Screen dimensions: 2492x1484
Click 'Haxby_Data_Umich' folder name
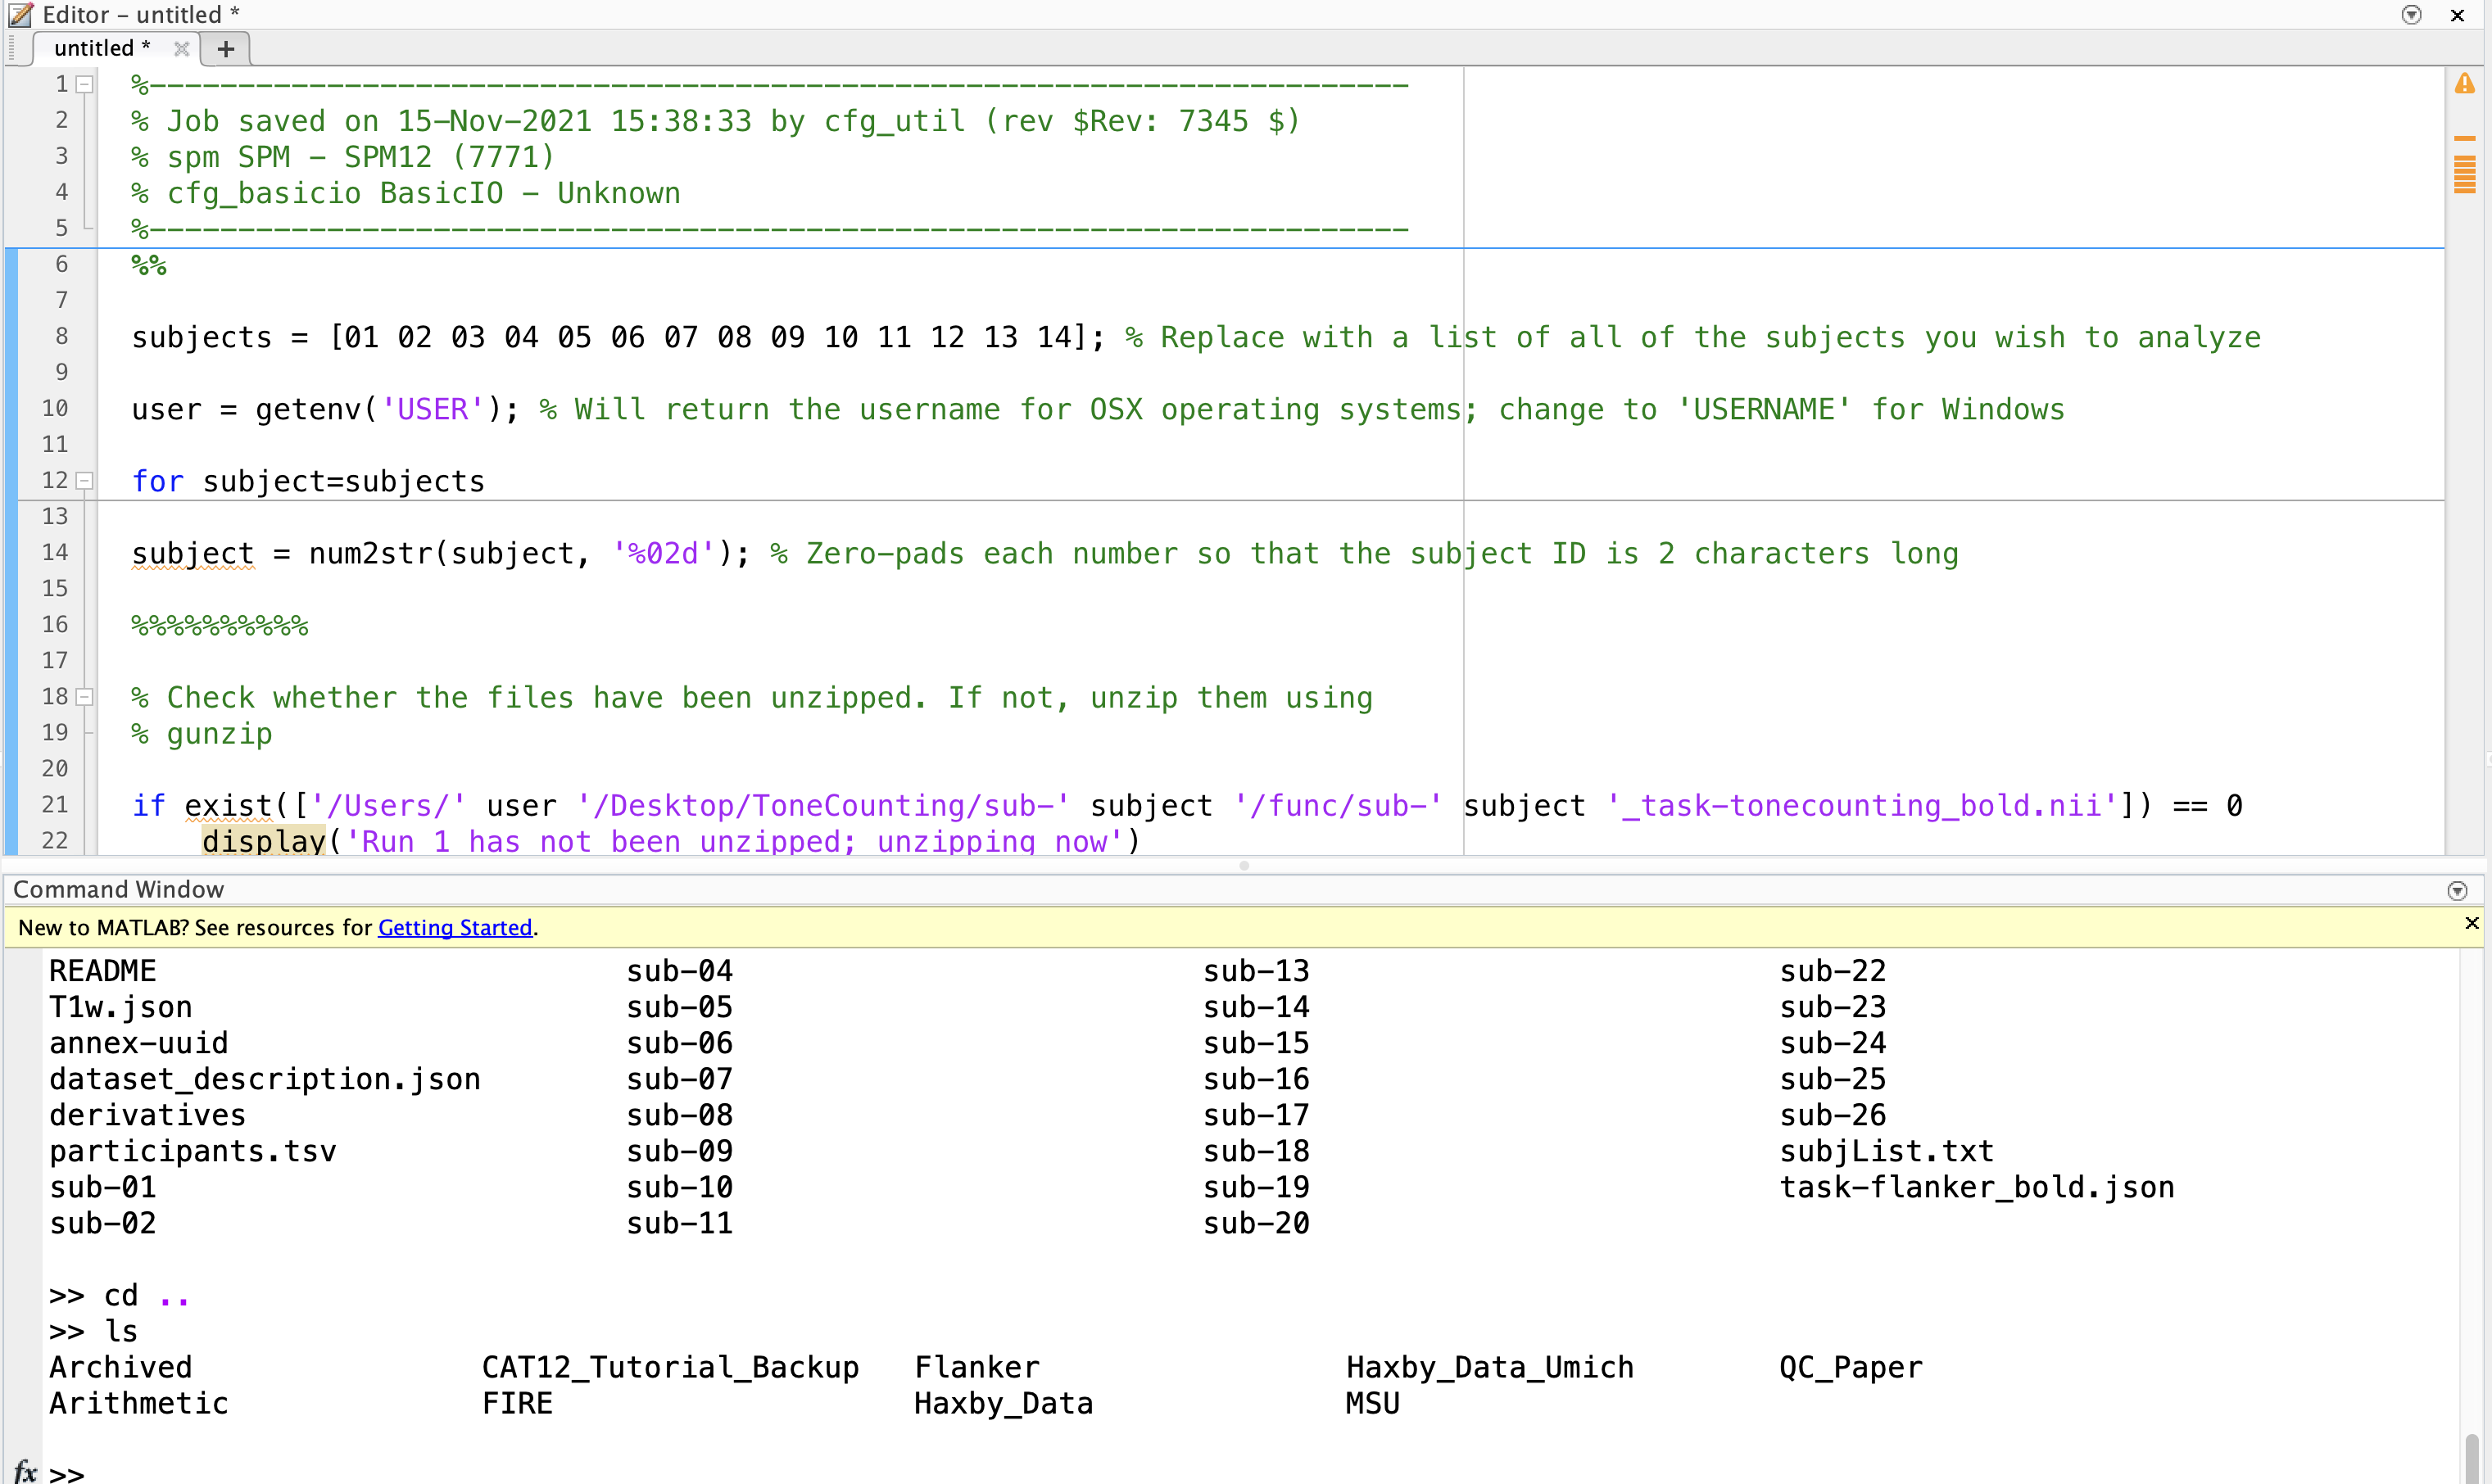click(1490, 1368)
